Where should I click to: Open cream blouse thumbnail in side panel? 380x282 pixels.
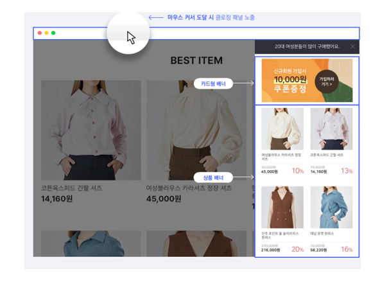coord(282,128)
